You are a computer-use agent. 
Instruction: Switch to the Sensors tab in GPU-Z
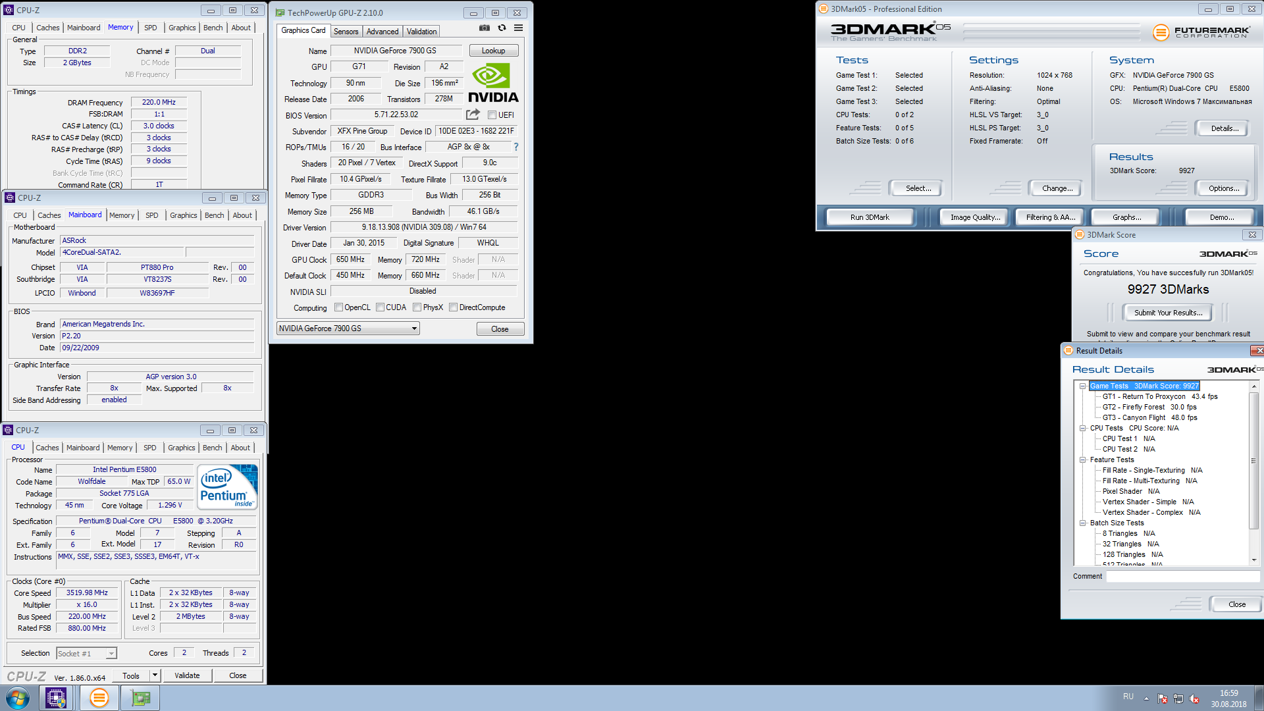pos(346,32)
